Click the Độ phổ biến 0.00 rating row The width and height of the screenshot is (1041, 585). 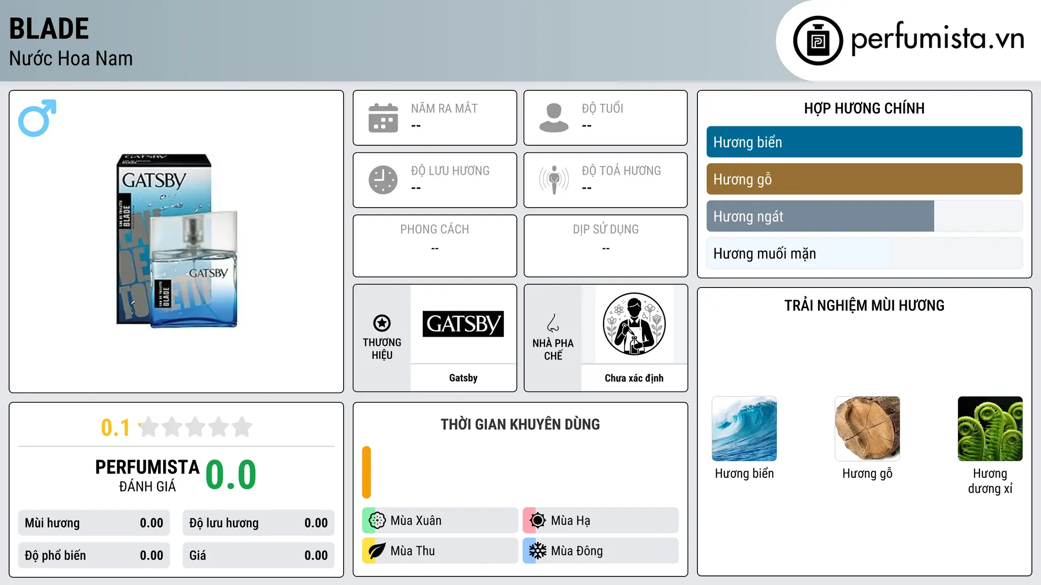(94, 556)
